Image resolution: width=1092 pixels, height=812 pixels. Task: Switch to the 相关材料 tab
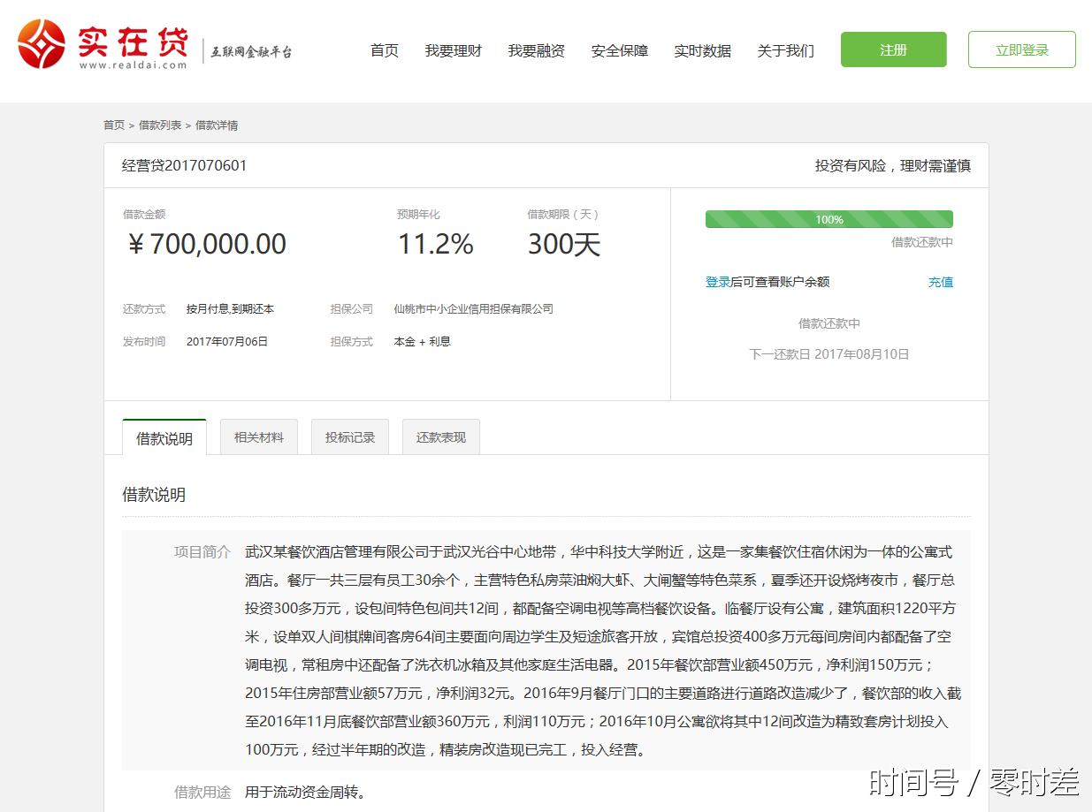[259, 437]
